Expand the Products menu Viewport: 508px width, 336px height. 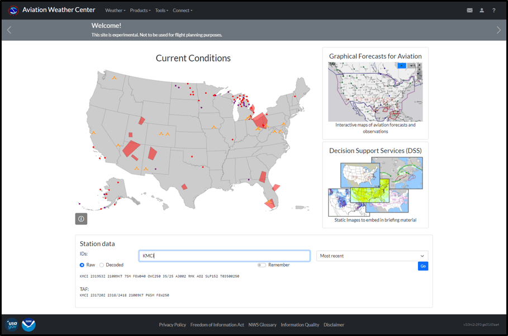pos(140,10)
